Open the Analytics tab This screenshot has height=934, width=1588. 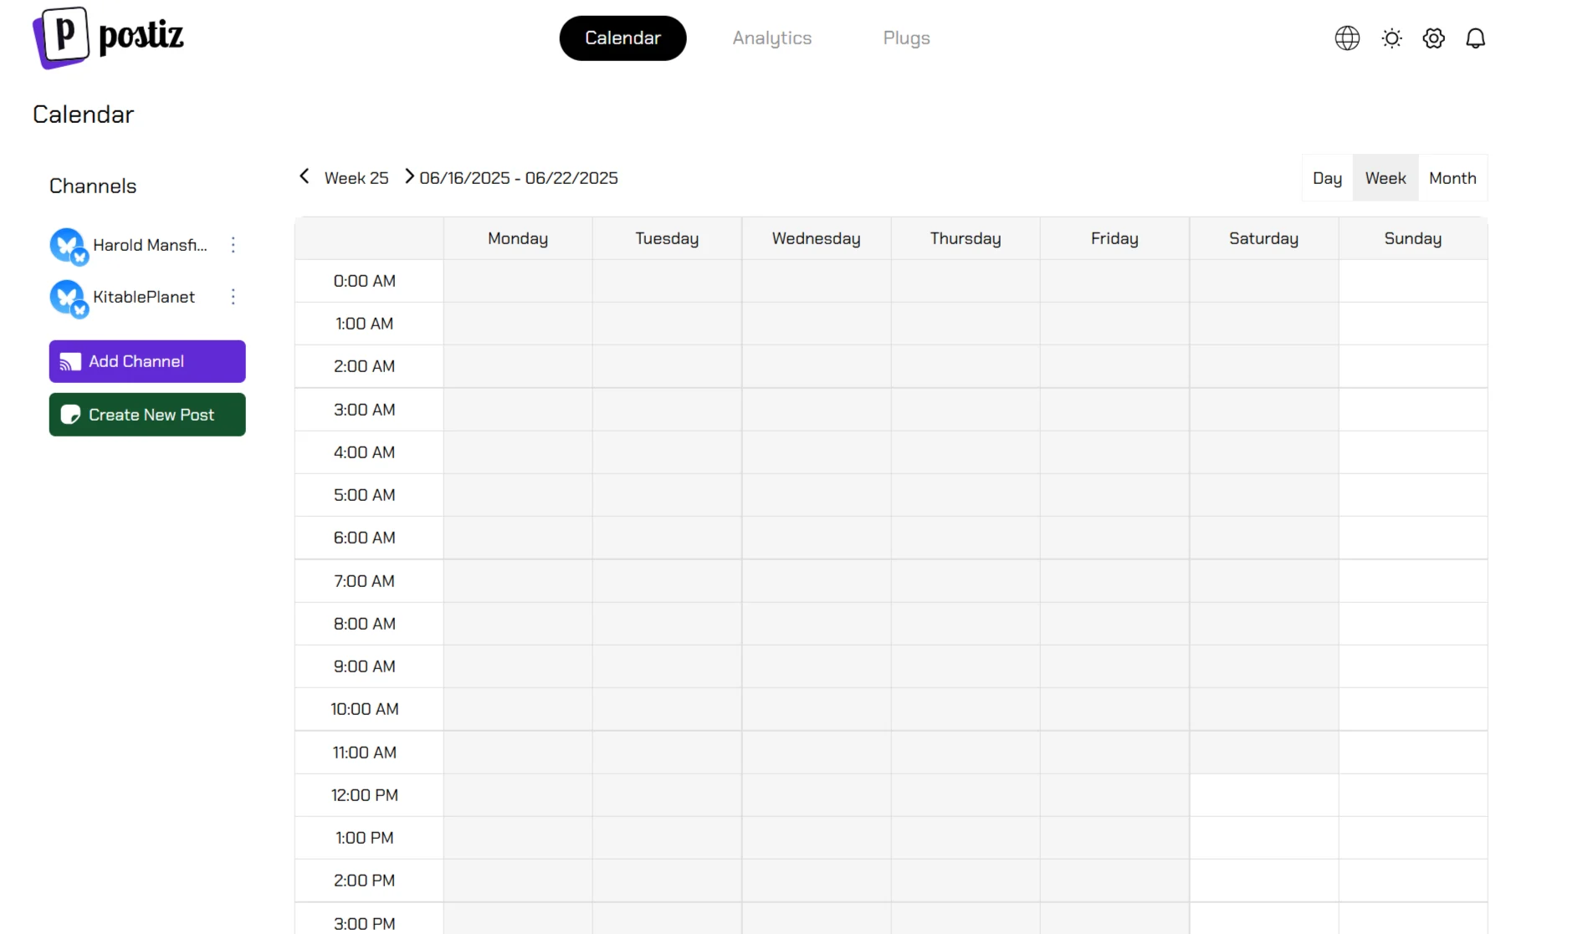tap(771, 38)
